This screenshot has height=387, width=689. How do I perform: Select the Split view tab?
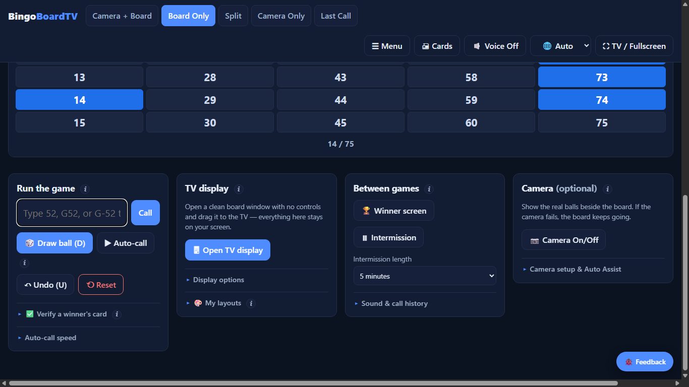pyautogui.click(x=233, y=16)
